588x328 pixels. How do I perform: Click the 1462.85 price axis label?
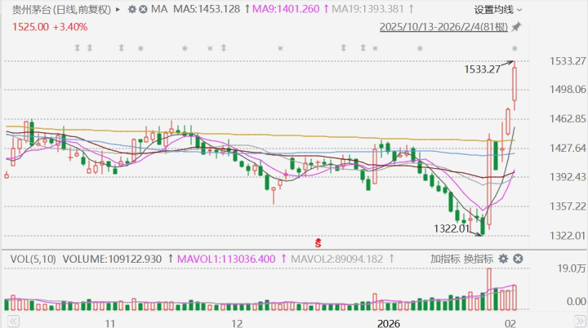point(568,119)
